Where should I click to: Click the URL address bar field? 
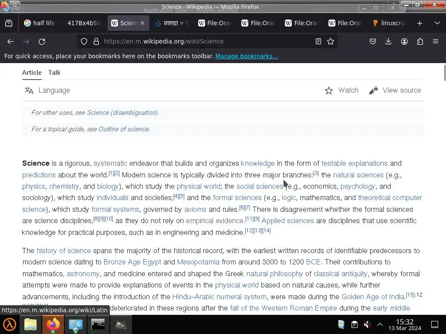pyautogui.click(x=208, y=41)
